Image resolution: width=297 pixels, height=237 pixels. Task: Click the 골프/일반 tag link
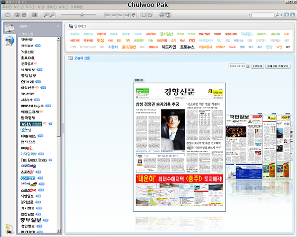(x=129, y=47)
